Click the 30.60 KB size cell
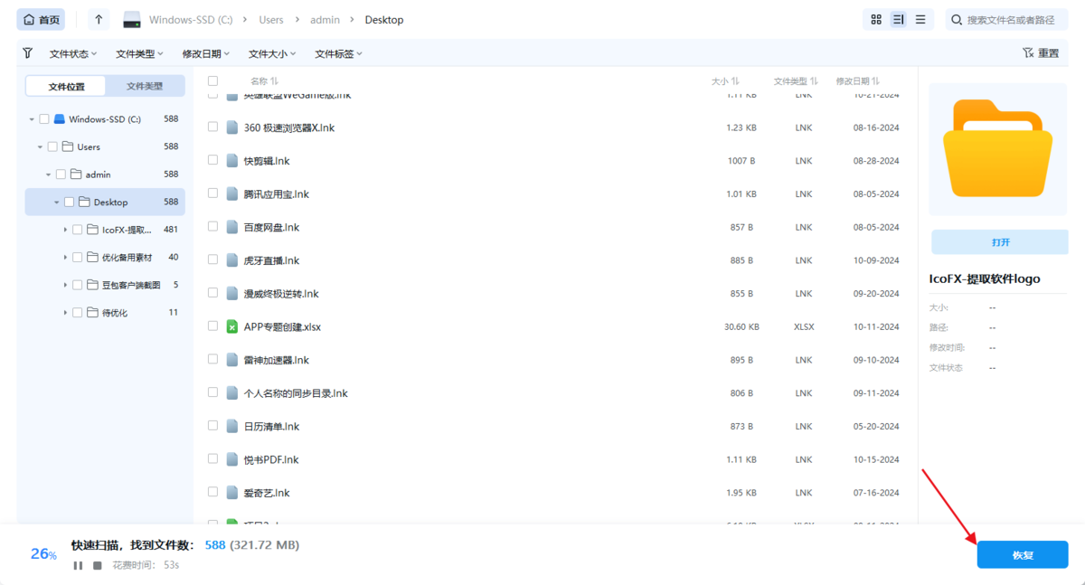This screenshot has height=585, width=1085. coord(741,326)
